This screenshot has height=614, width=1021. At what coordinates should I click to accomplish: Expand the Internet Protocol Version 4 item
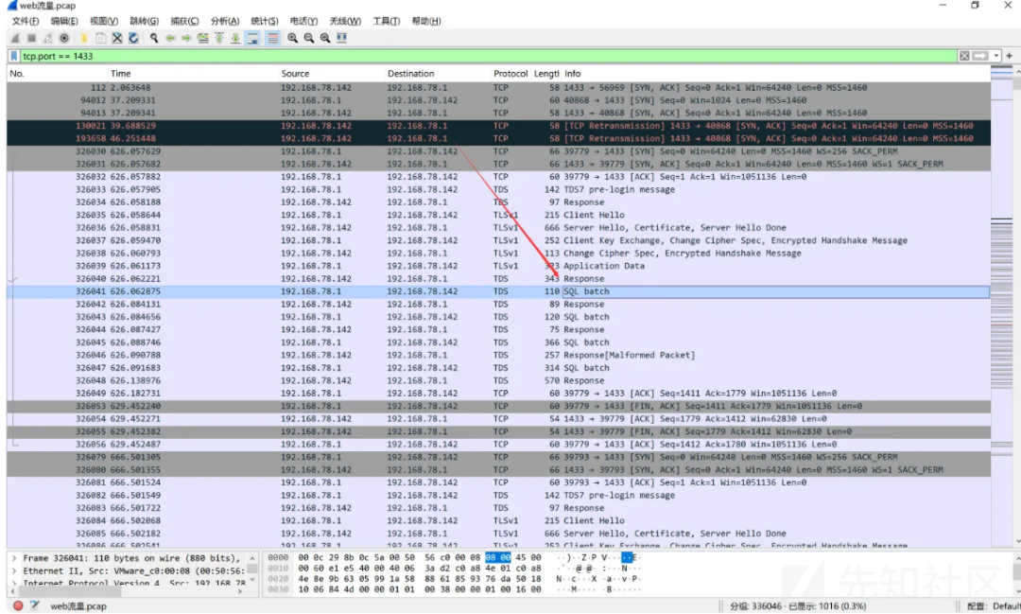[x=13, y=584]
